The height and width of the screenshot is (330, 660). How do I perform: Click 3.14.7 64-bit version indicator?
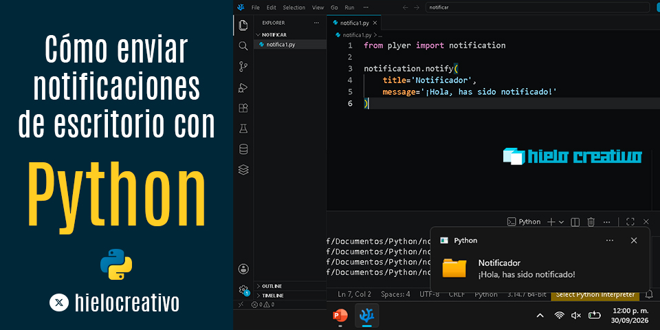coord(526,294)
